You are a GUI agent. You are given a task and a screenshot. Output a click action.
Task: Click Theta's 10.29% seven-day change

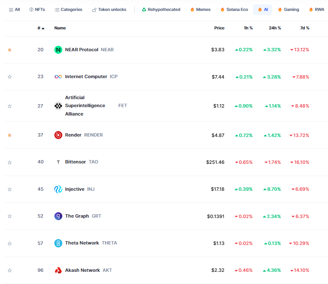(299, 243)
